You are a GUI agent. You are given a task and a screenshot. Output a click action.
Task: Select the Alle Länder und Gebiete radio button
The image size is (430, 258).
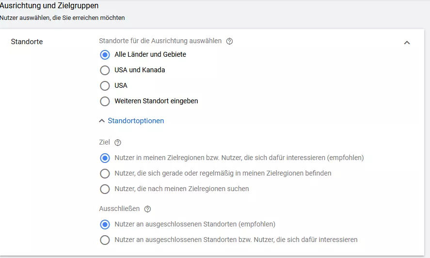click(x=105, y=55)
